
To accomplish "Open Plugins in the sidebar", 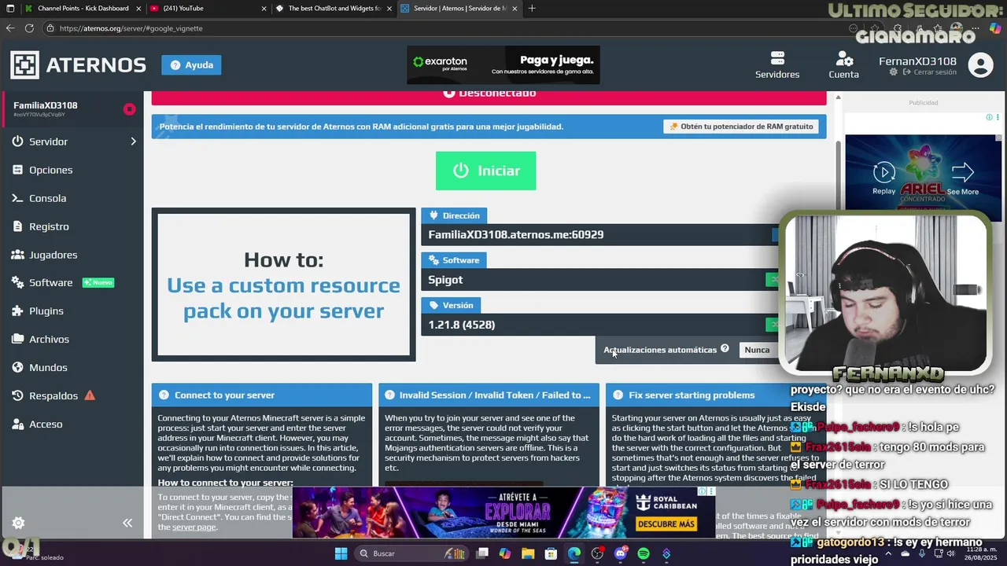I will tap(46, 311).
